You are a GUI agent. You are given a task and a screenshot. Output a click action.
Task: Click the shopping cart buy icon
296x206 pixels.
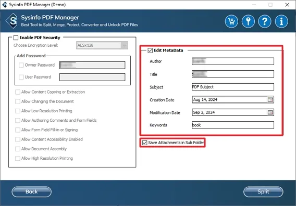(x=231, y=21)
